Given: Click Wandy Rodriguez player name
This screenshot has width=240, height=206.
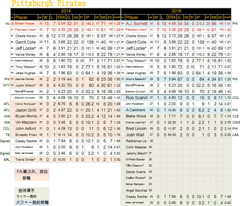Looking at the screenshot, I should pyautogui.click(x=25, y=104).
